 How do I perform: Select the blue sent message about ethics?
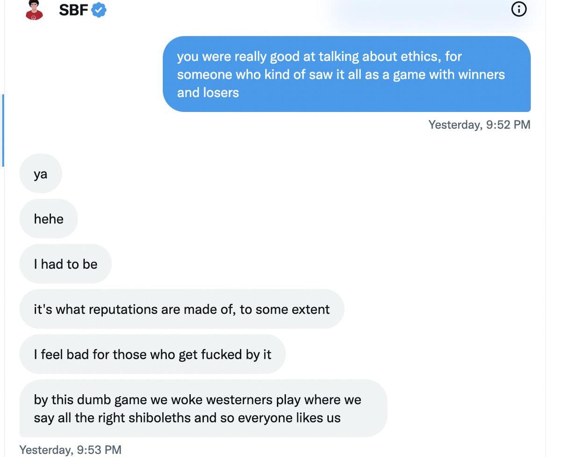pos(346,74)
